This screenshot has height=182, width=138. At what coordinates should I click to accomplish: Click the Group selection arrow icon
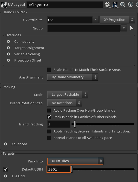[132, 28]
